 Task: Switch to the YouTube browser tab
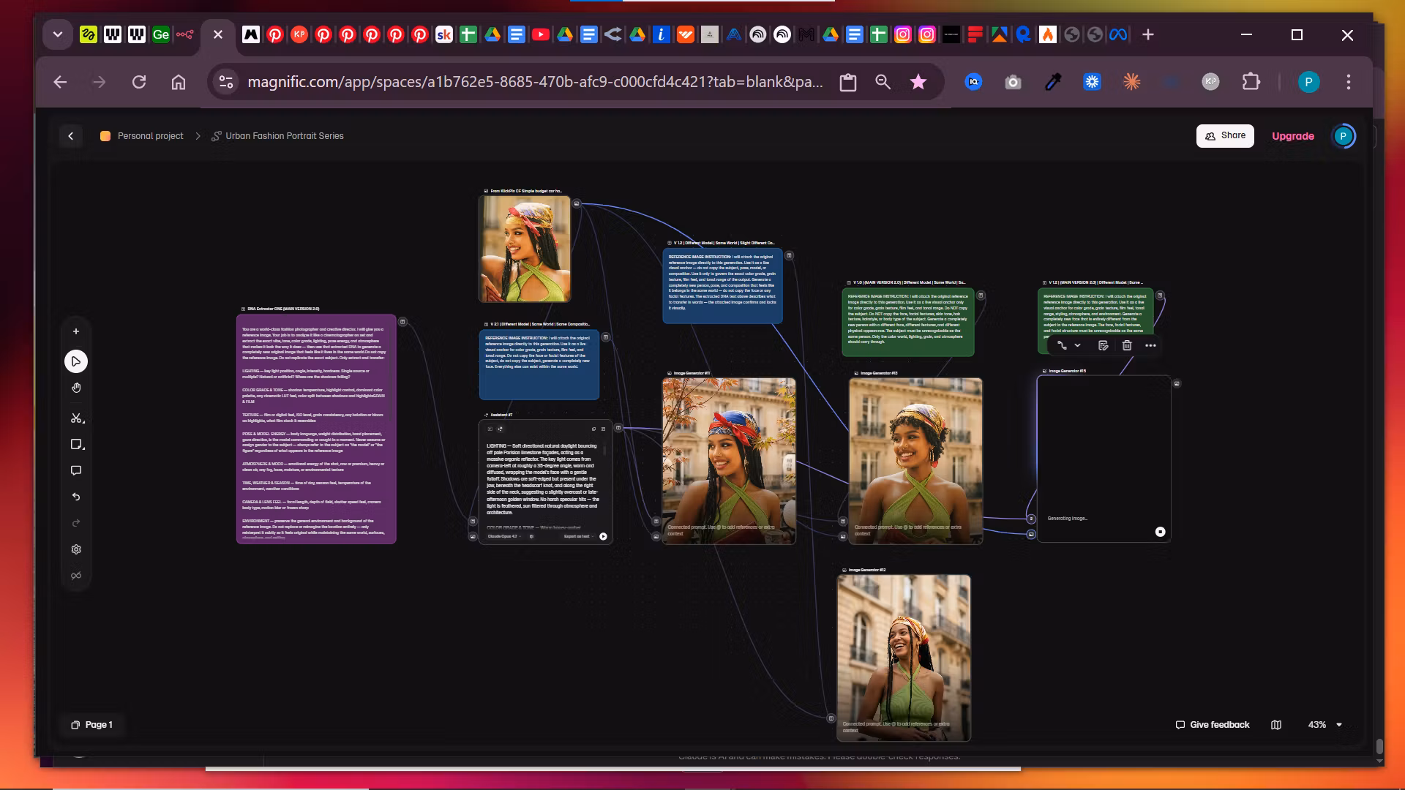pyautogui.click(x=540, y=34)
